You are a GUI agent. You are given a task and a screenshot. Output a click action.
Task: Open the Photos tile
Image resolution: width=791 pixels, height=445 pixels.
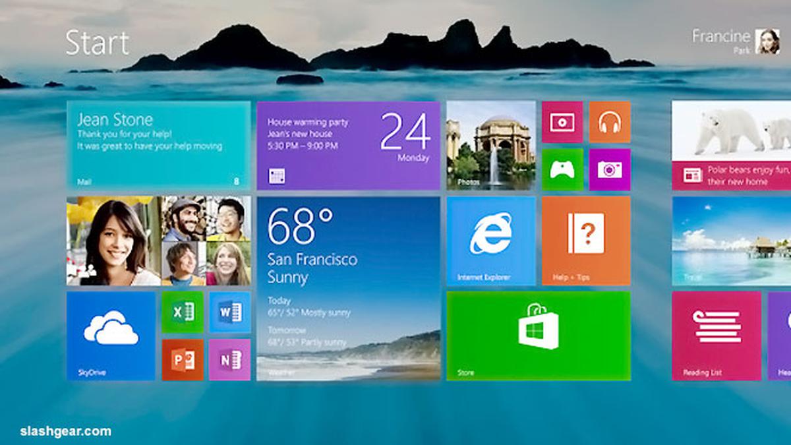[x=491, y=145]
